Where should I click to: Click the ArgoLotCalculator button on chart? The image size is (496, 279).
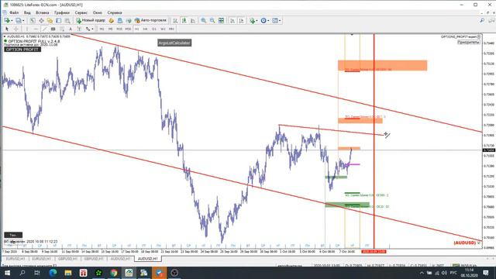coord(174,43)
